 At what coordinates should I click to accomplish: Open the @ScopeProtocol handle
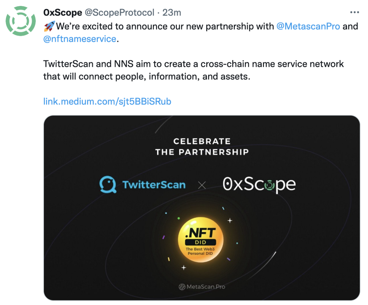(x=119, y=13)
